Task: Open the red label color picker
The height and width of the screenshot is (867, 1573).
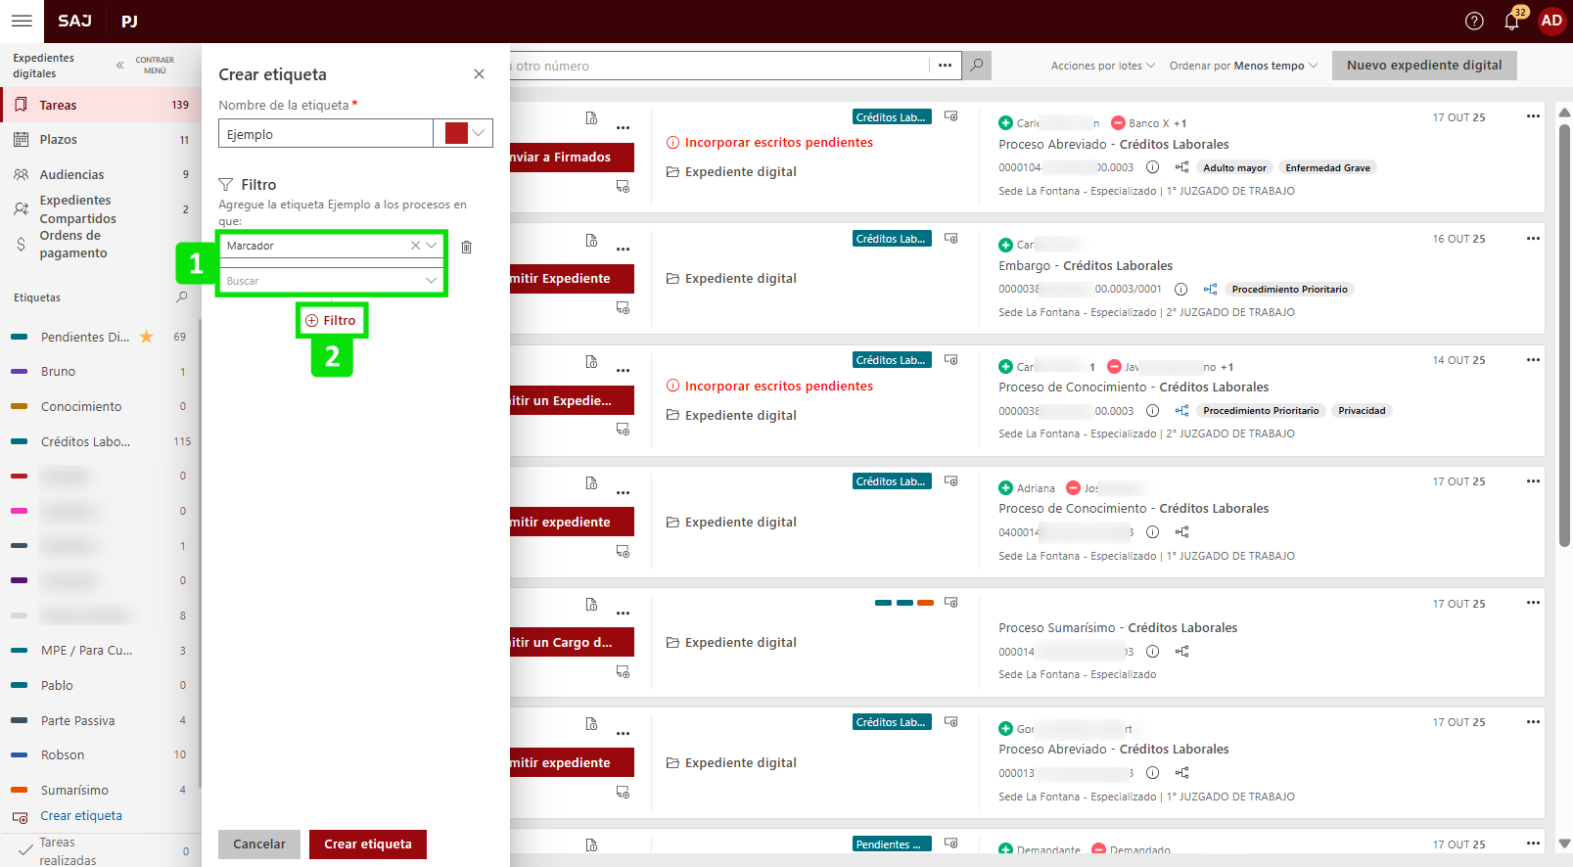Action: (466, 134)
